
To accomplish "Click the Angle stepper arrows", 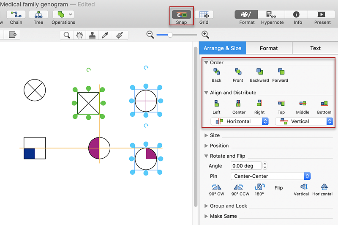I will (265, 166).
